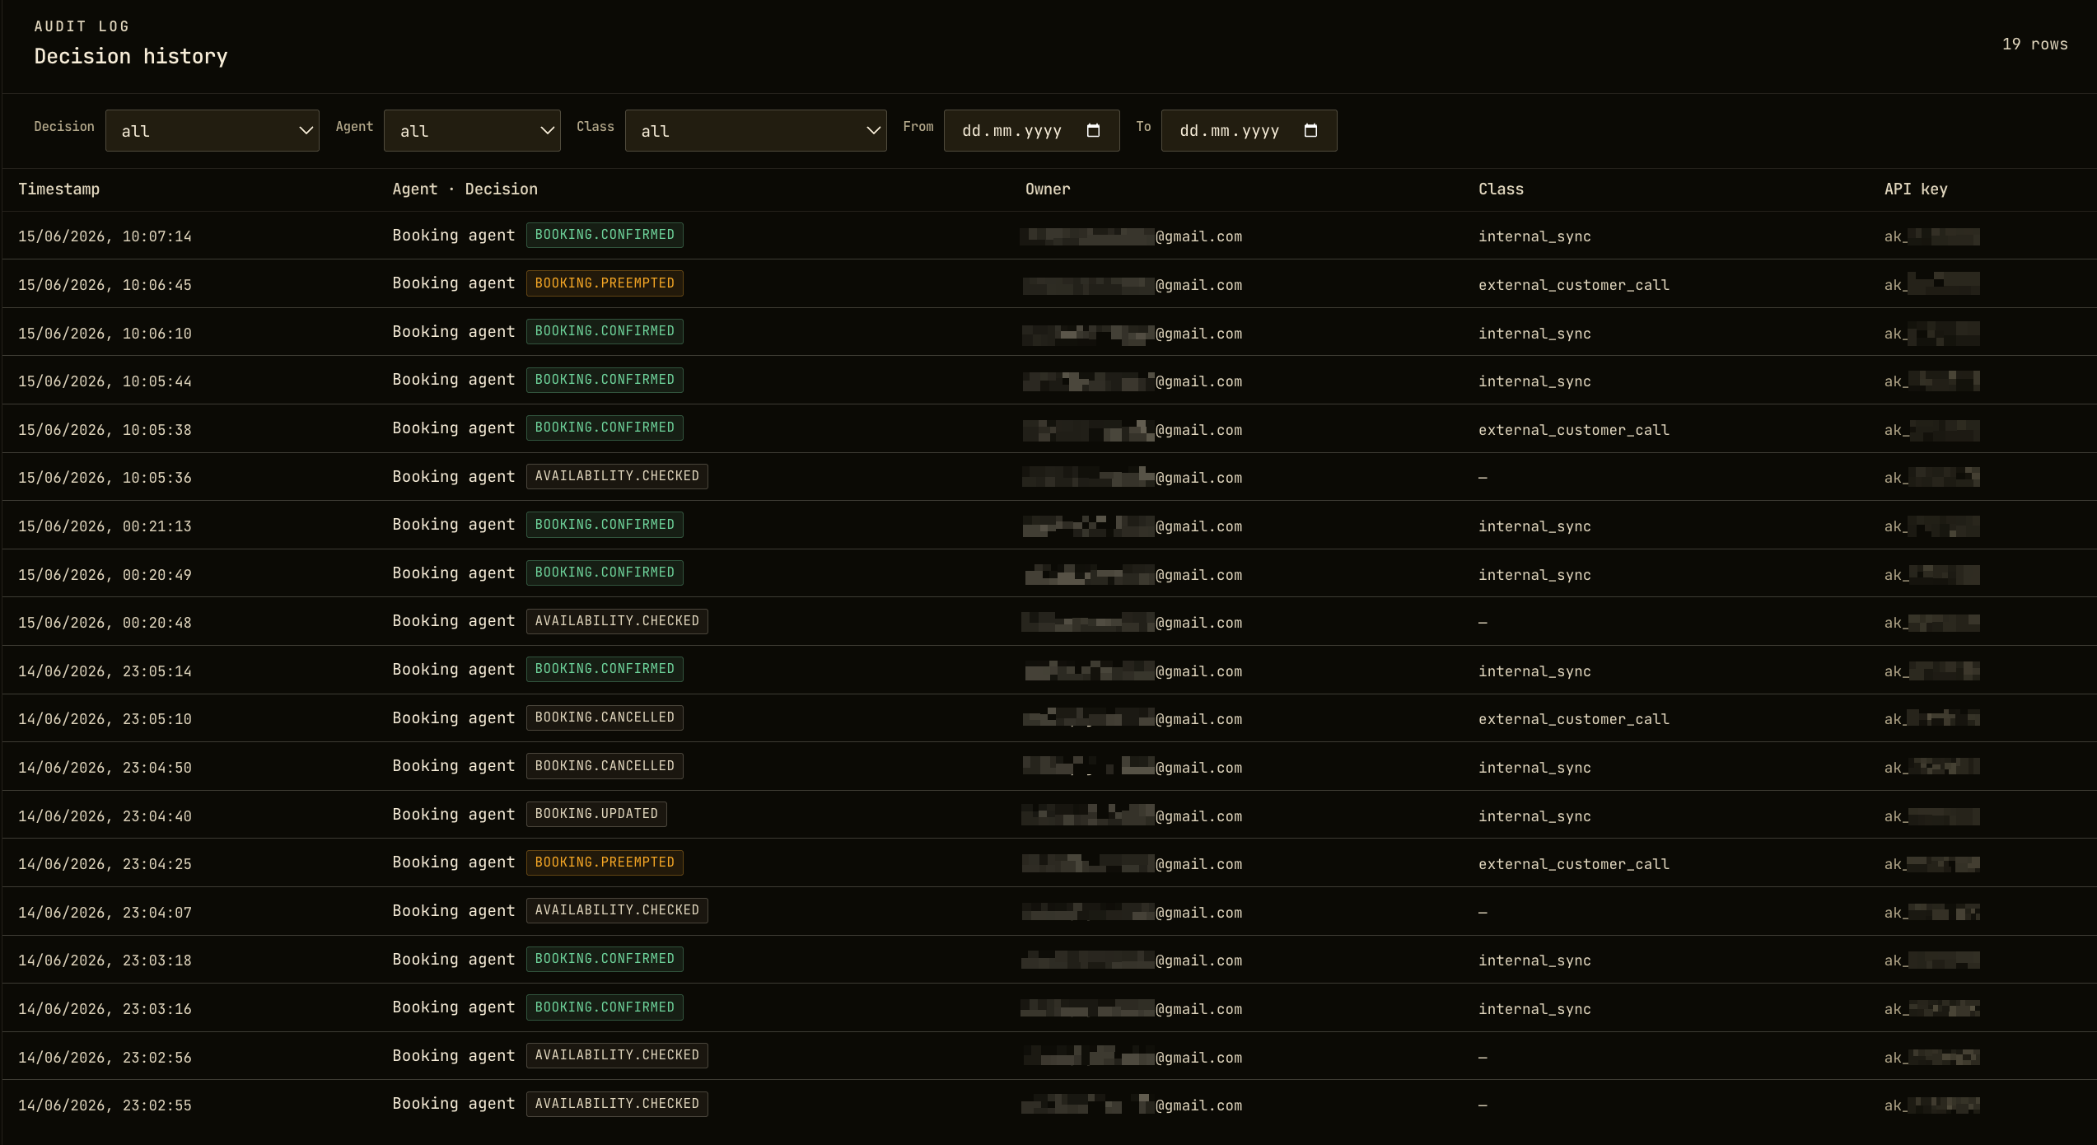The height and width of the screenshot is (1145, 2097).
Task: Select the BOOKING.CANCELLED badge at 23:04:50
Action: pos(605,766)
